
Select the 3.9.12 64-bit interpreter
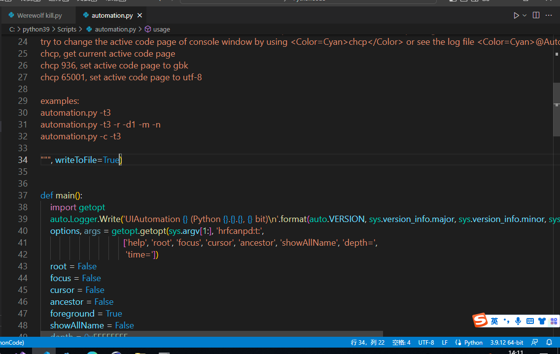(507, 342)
